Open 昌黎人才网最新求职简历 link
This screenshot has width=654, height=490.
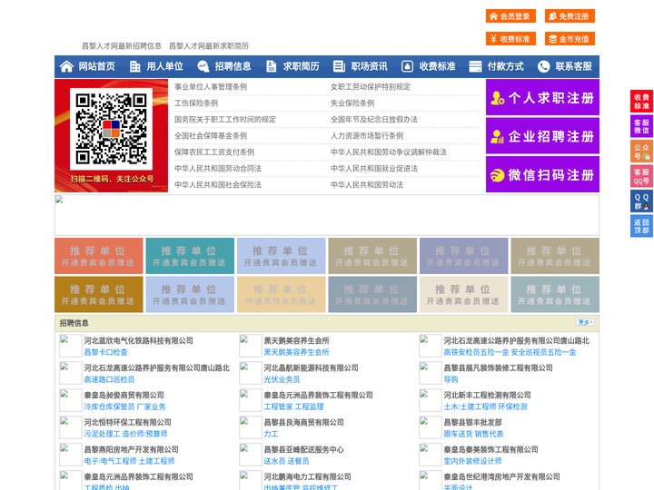tap(209, 46)
